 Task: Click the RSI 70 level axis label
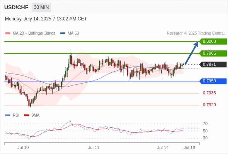(x=205, y=124)
